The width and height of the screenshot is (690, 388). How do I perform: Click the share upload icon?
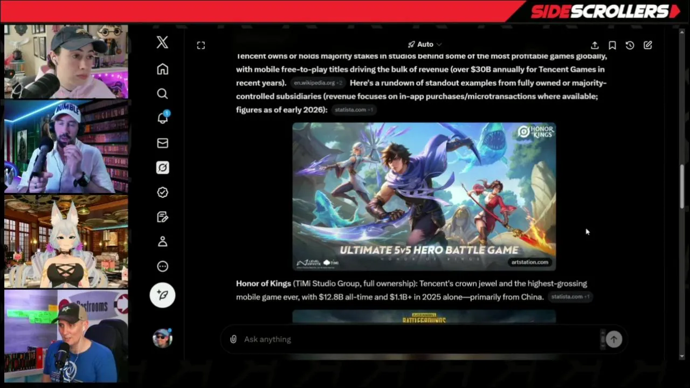coord(595,45)
